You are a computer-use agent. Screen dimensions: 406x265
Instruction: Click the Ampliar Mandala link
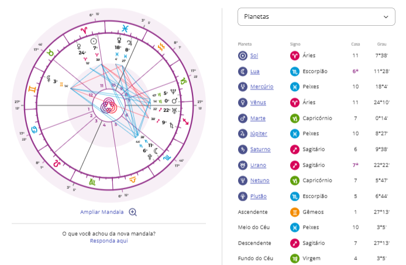coord(102,212)
